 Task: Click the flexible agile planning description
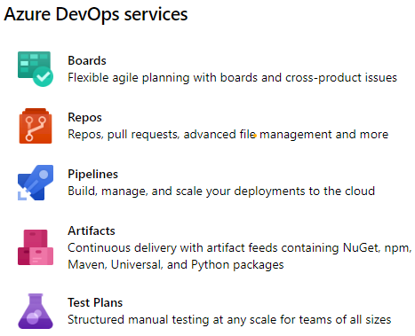click(232, 78)
